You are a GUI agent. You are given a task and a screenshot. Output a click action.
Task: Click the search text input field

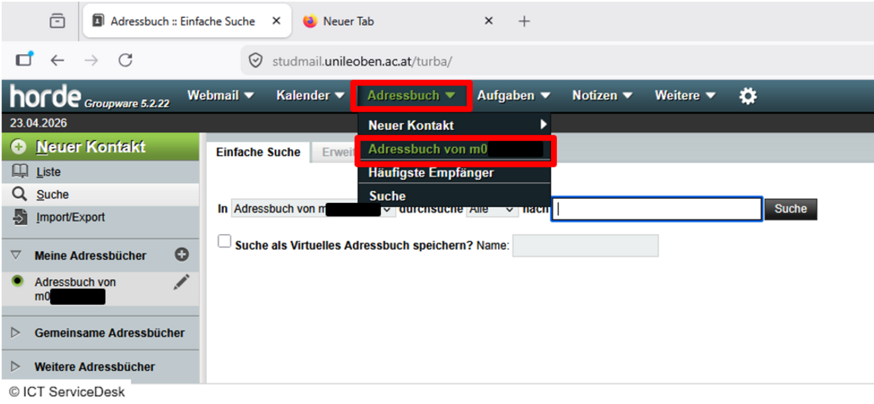tap(656, 209)
